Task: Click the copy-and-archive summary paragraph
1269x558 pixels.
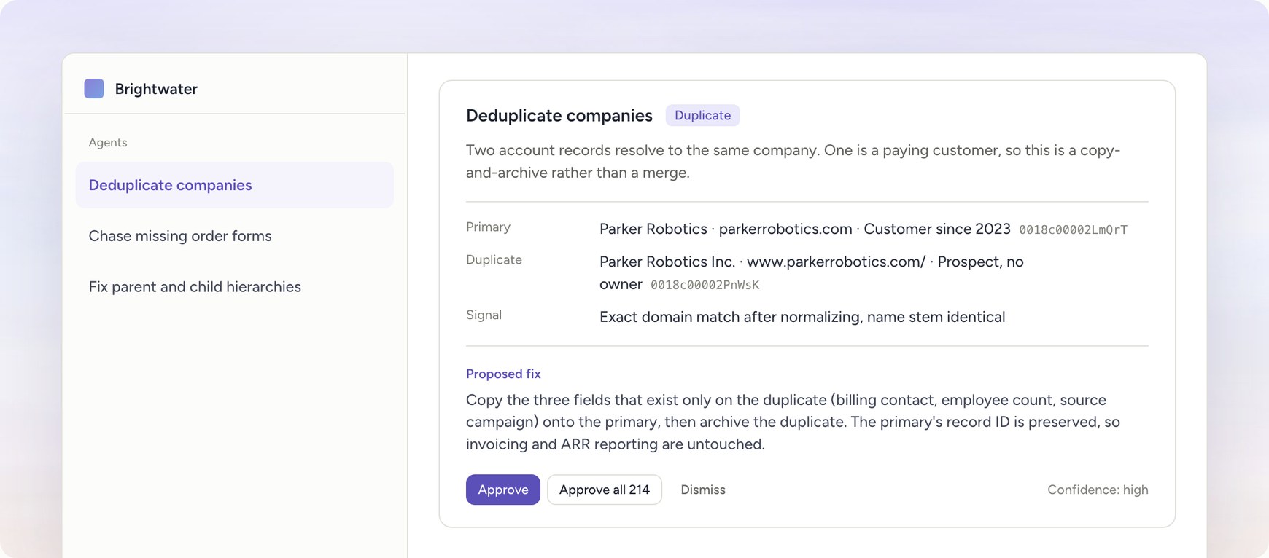Action: coord(793,161)
